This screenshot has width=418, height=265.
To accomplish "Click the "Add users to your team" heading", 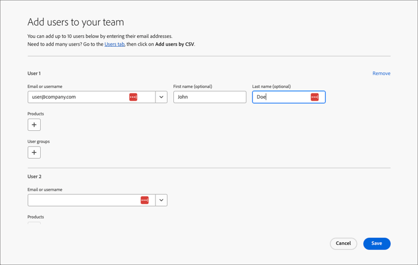I will (x=76, y=22).
